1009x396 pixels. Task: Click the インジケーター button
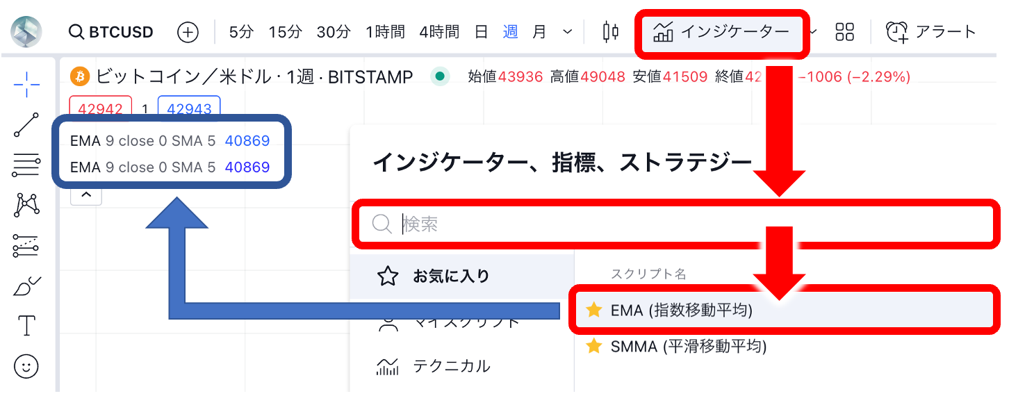[x=721, y=32]
